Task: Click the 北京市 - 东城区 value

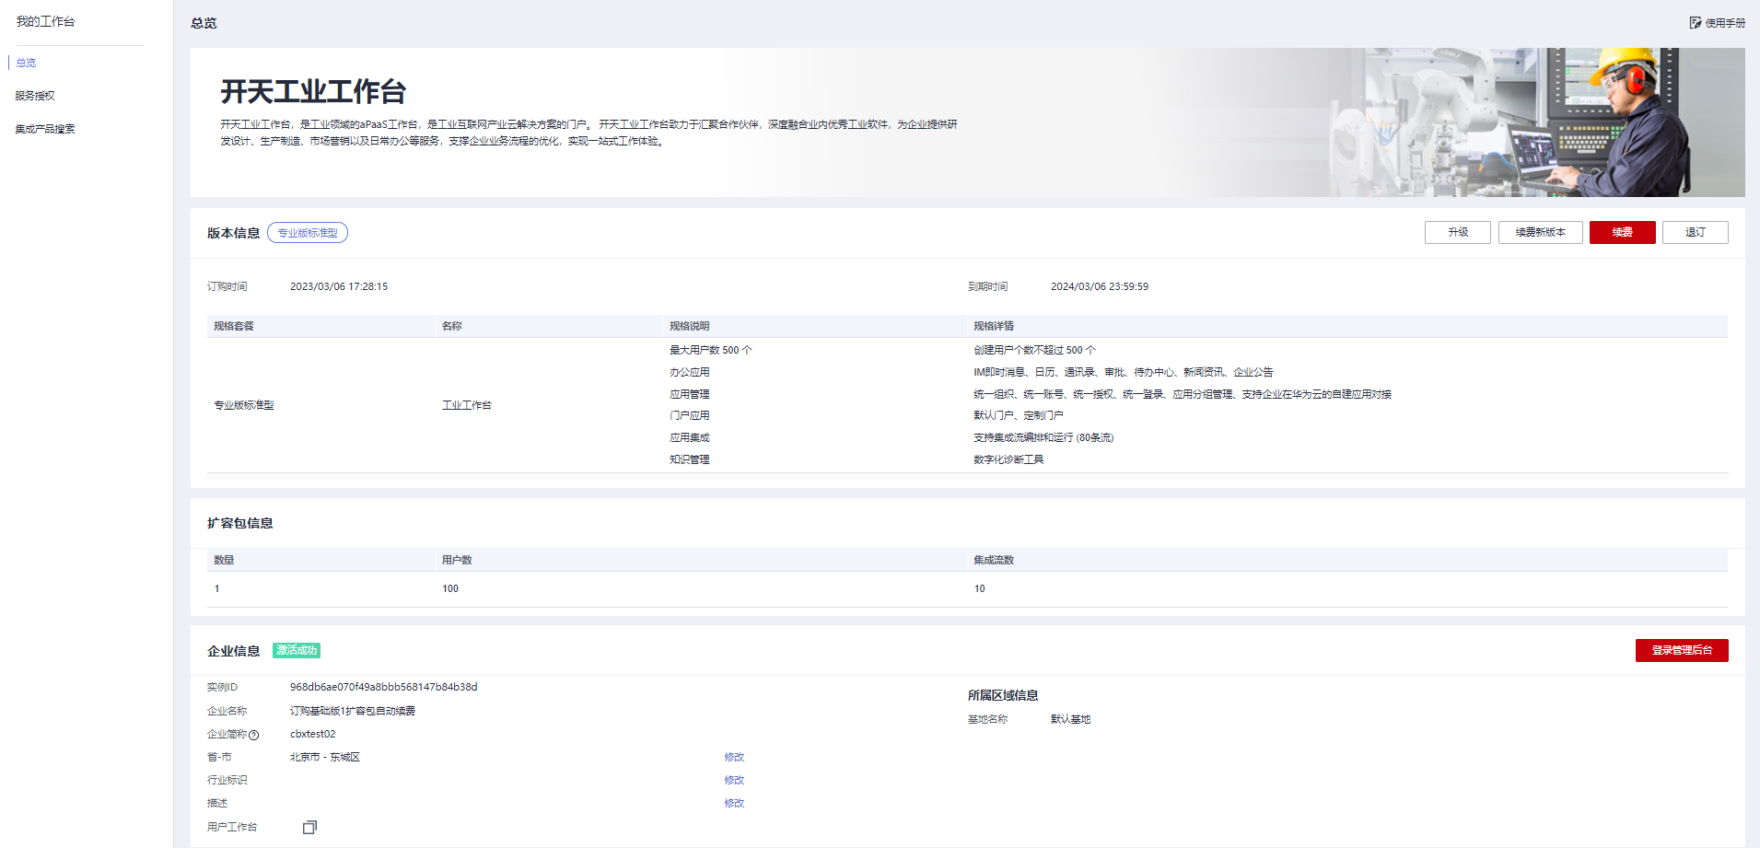Action: click(325, 757)
